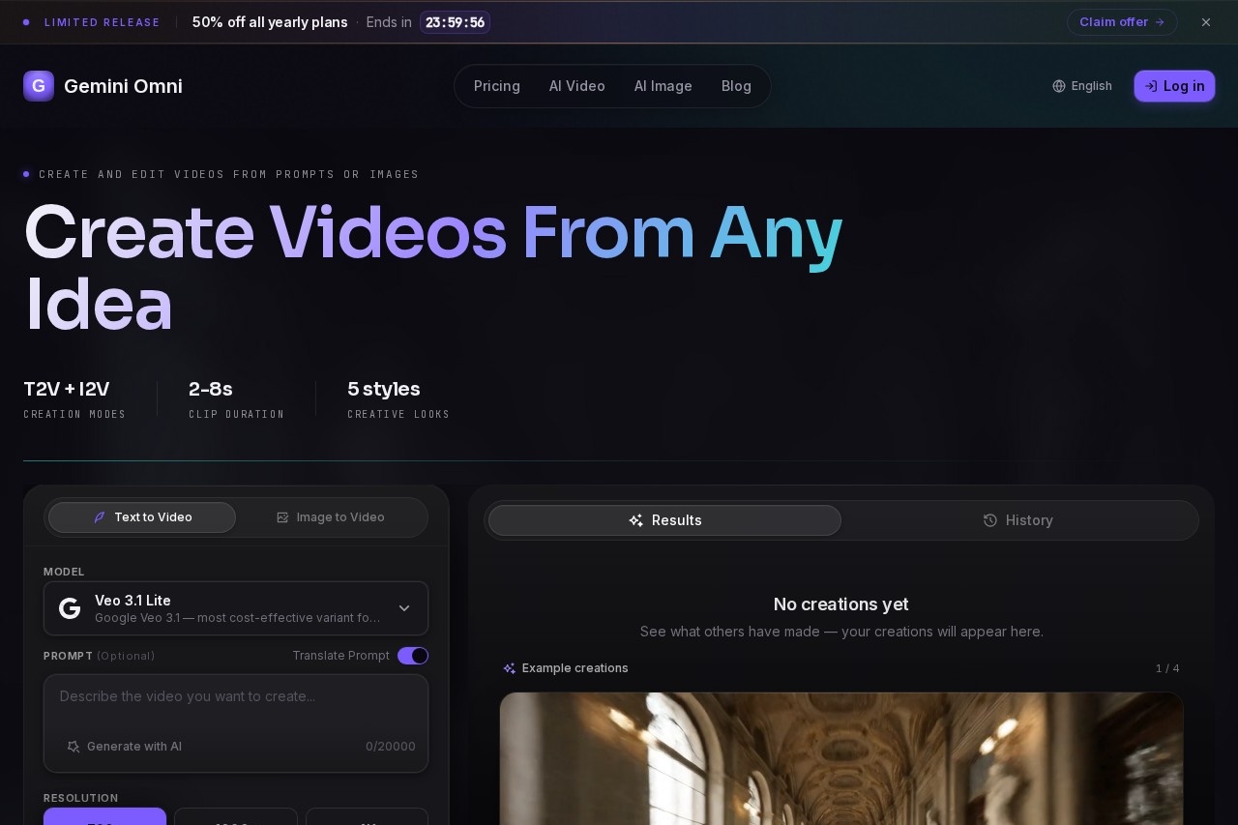Click the 23:59:56 countdown timer

[455, 22]
